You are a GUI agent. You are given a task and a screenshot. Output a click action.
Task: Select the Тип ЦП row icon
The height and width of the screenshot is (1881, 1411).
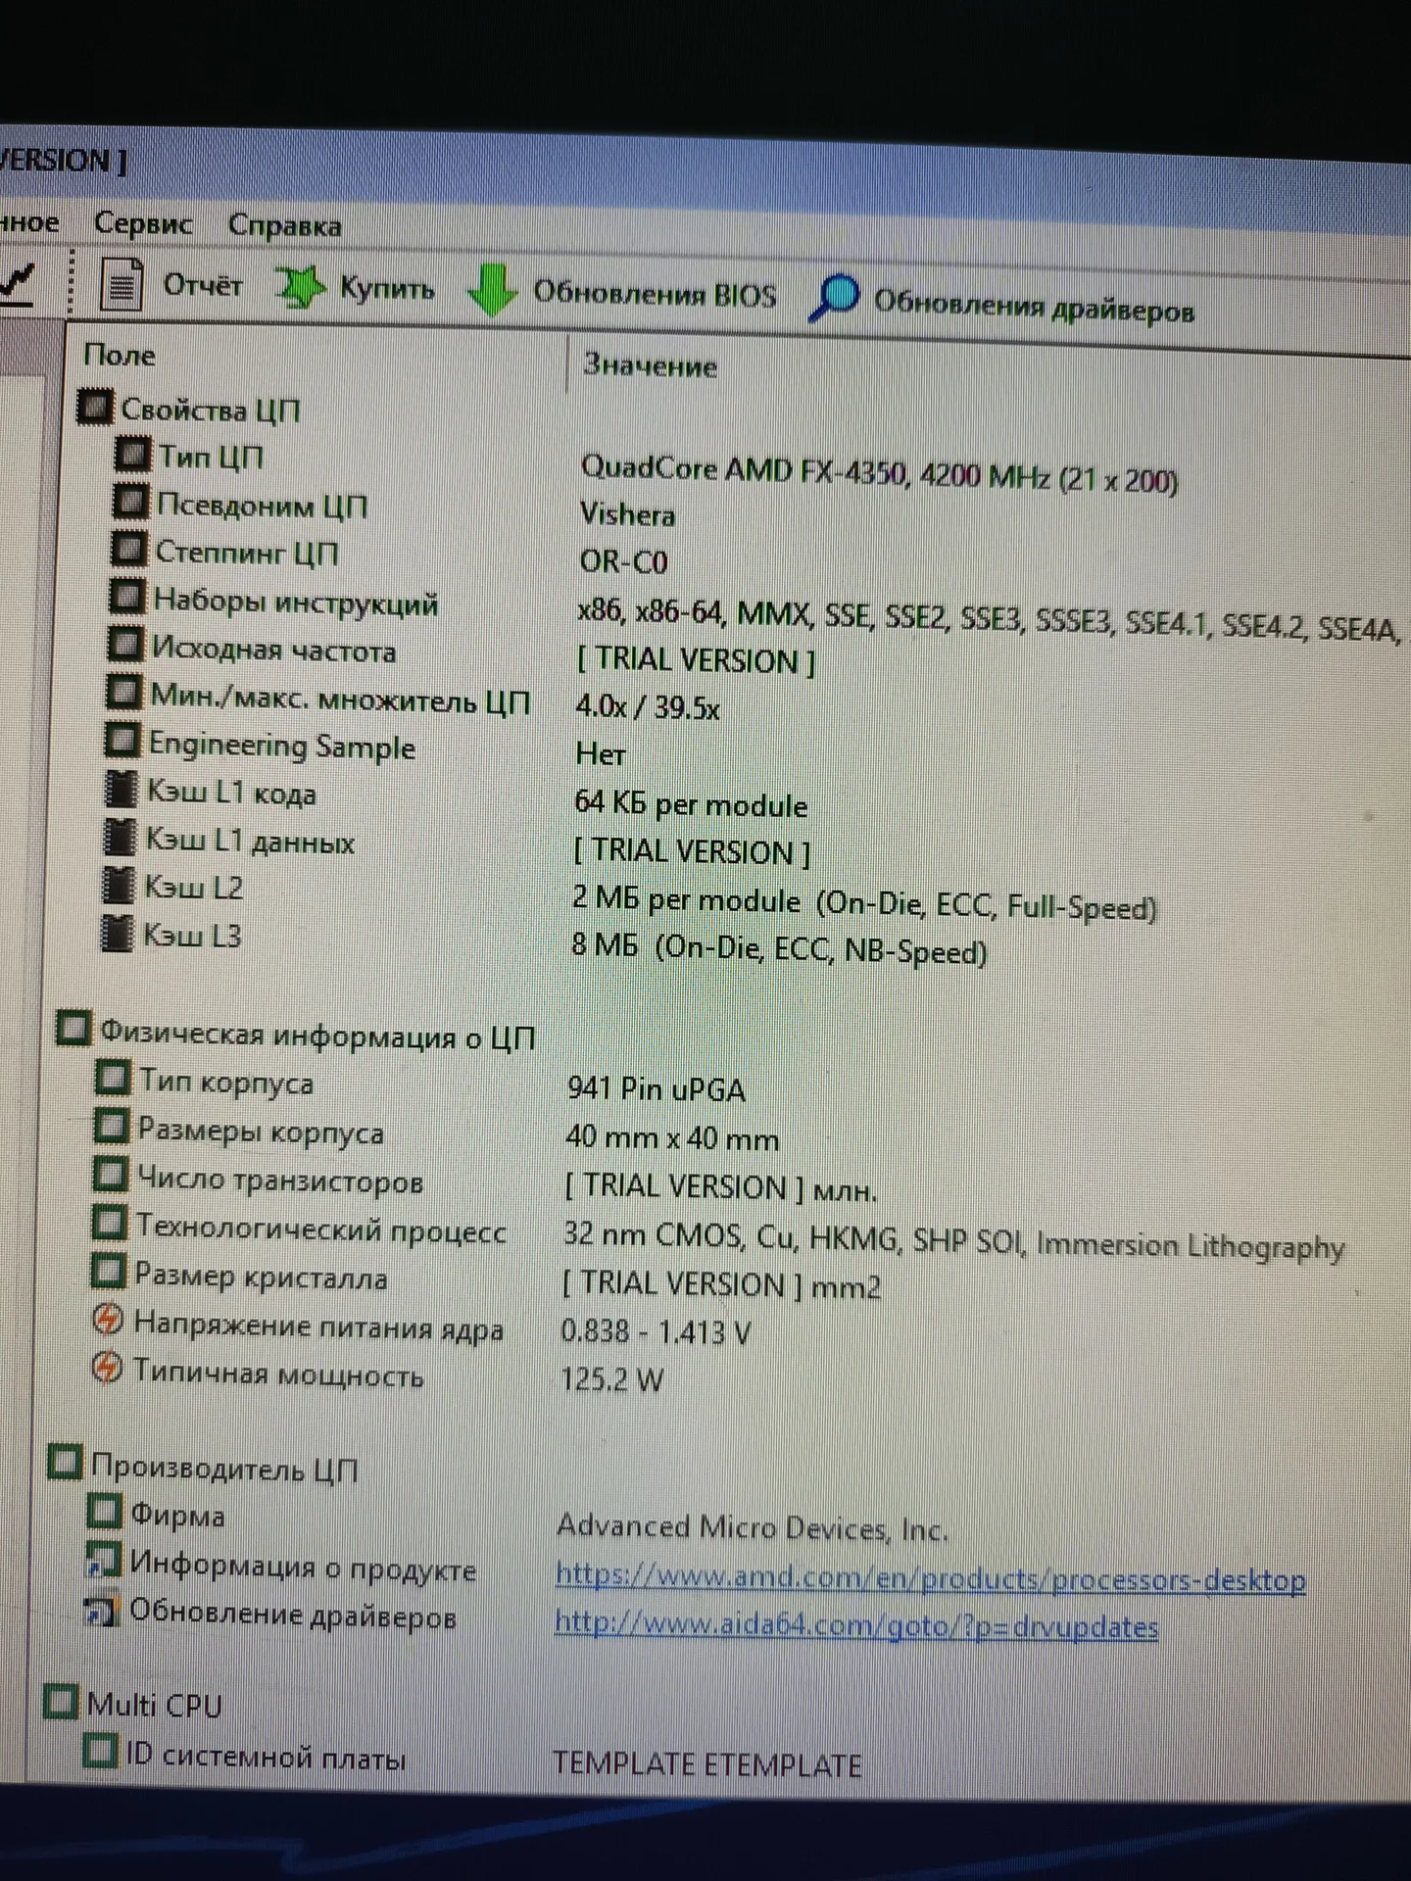(132, 454)
